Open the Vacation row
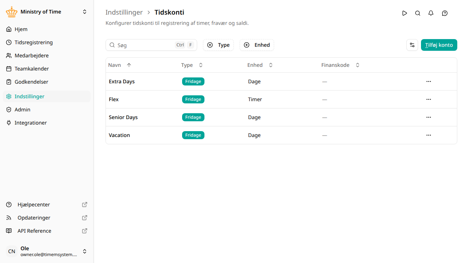 [x=281, y=135]
